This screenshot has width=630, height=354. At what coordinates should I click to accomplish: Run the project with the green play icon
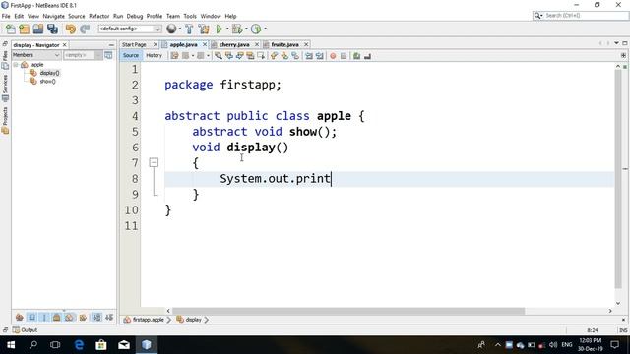(219, 29)
